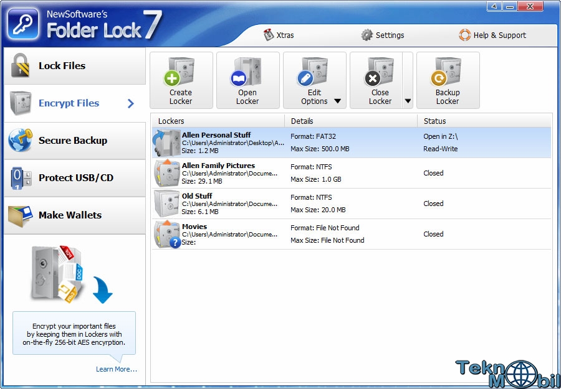This screenshot has height=389, width=561.
Task: Click the Settings gear icon
Action: coord(367,35)
